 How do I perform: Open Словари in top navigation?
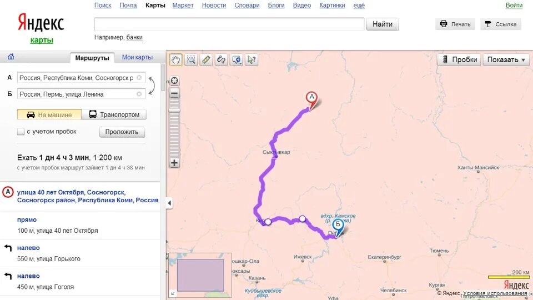(247, 6)
